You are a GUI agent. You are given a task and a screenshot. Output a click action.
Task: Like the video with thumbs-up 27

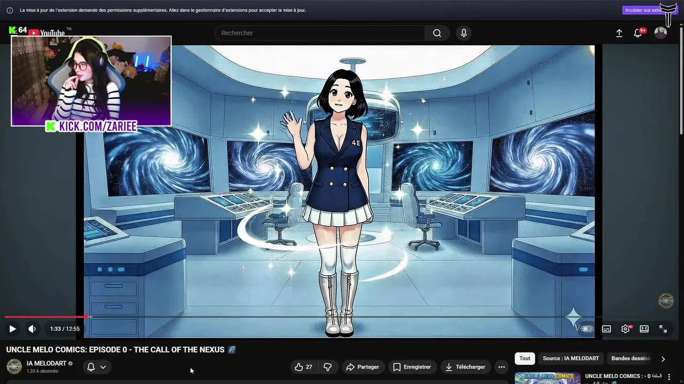[x=304, y=367]
